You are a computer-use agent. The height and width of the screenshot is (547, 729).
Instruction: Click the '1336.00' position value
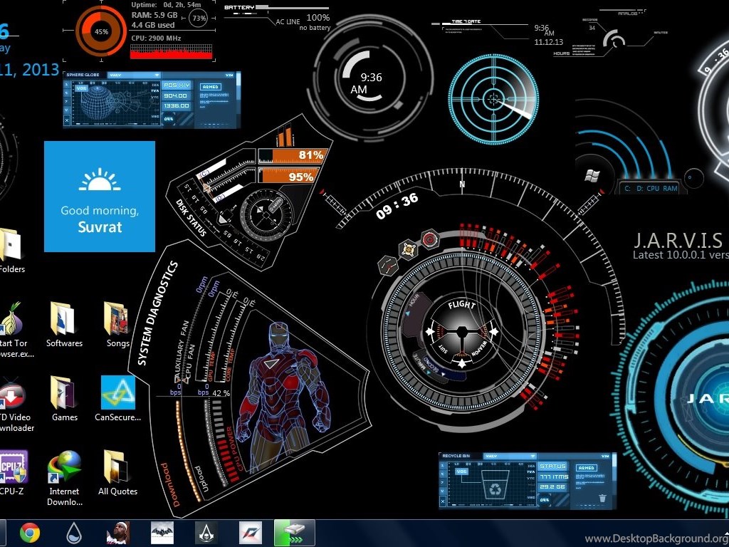(177, 105)
